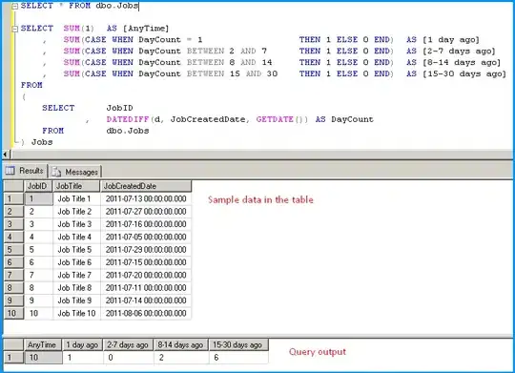
Task: Select row 1 header in Jobs grid
Action: 13,198
